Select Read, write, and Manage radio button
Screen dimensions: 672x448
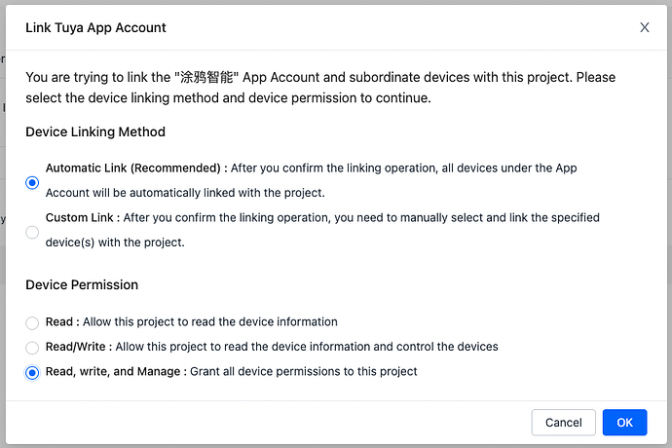coord(33,372)
